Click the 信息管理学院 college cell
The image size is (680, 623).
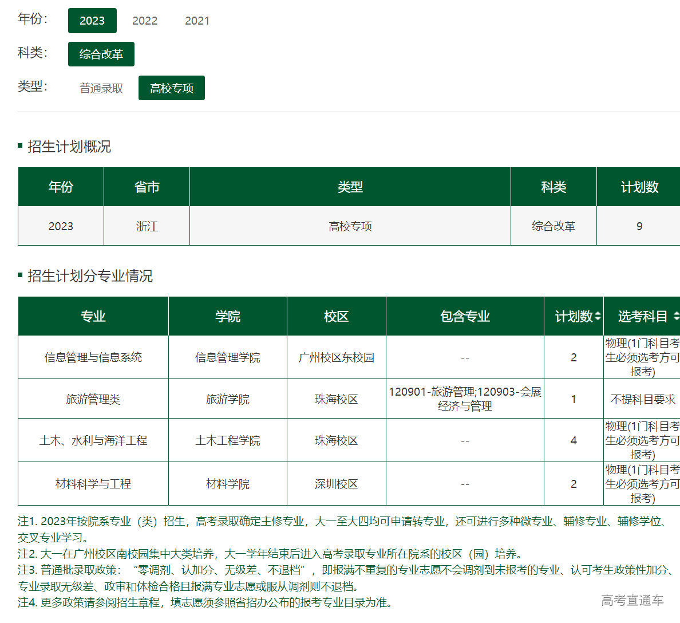coord(228,357)
